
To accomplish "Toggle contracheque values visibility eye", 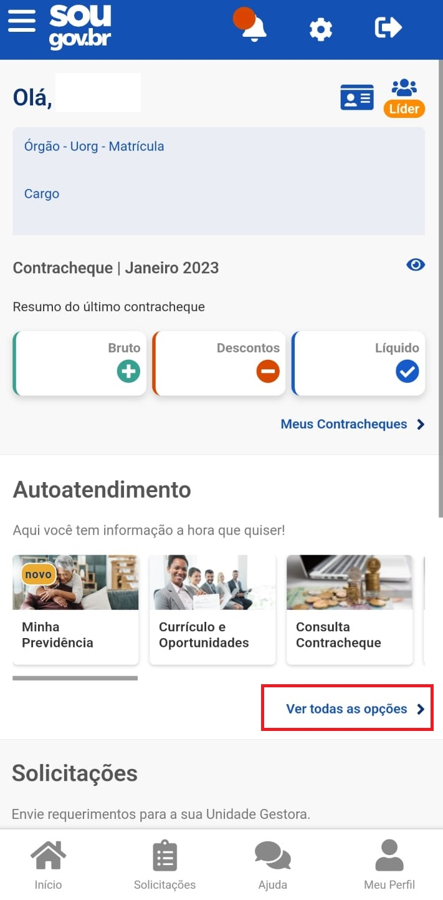I will coord(416,265).
